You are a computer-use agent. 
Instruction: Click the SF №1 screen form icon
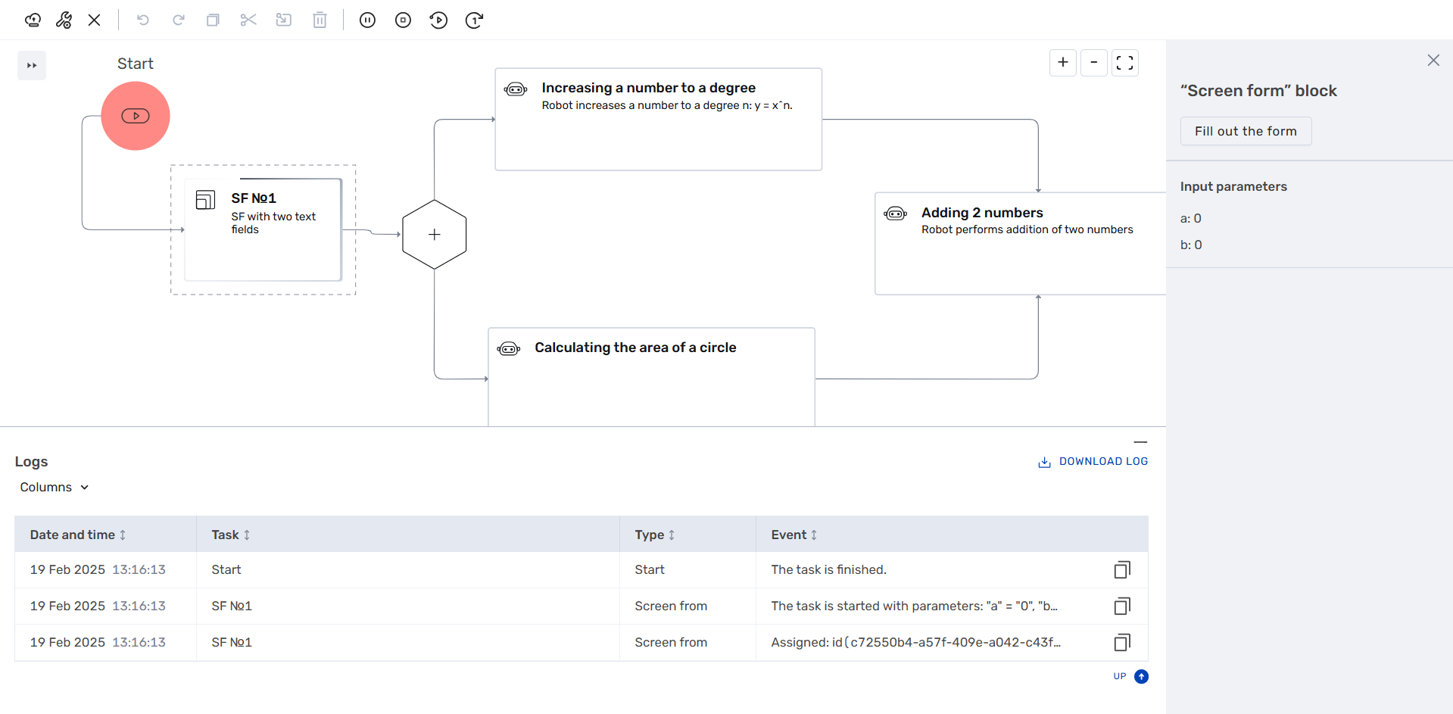[x=205, y=200]
